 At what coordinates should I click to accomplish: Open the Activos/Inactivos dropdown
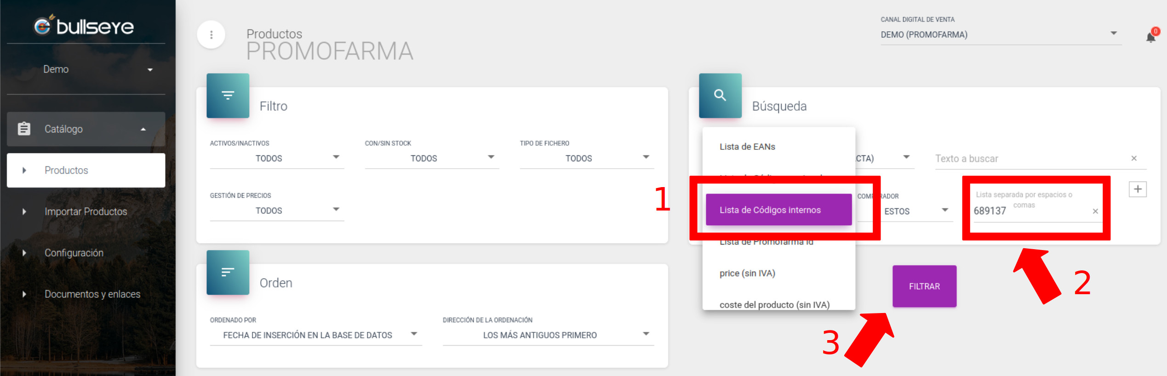pyautogui.click(x=277, y=158)
